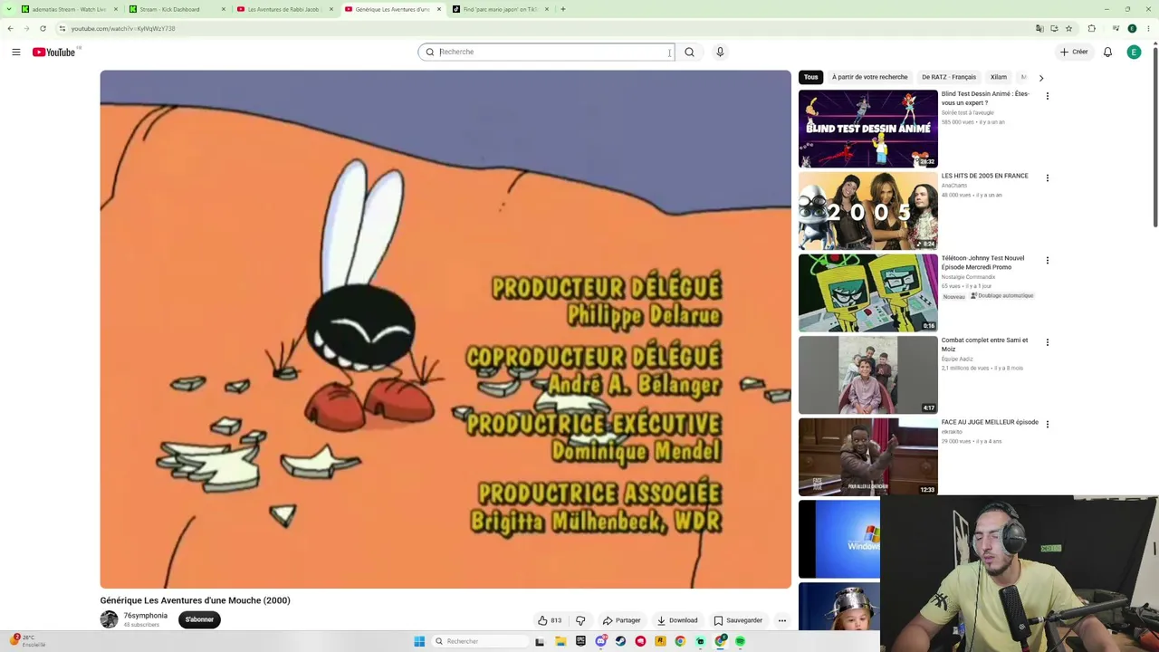The width and height of the screenshot is (1159, 652).
Task: Select the De RATZ - Français chip
Action: 948,77
